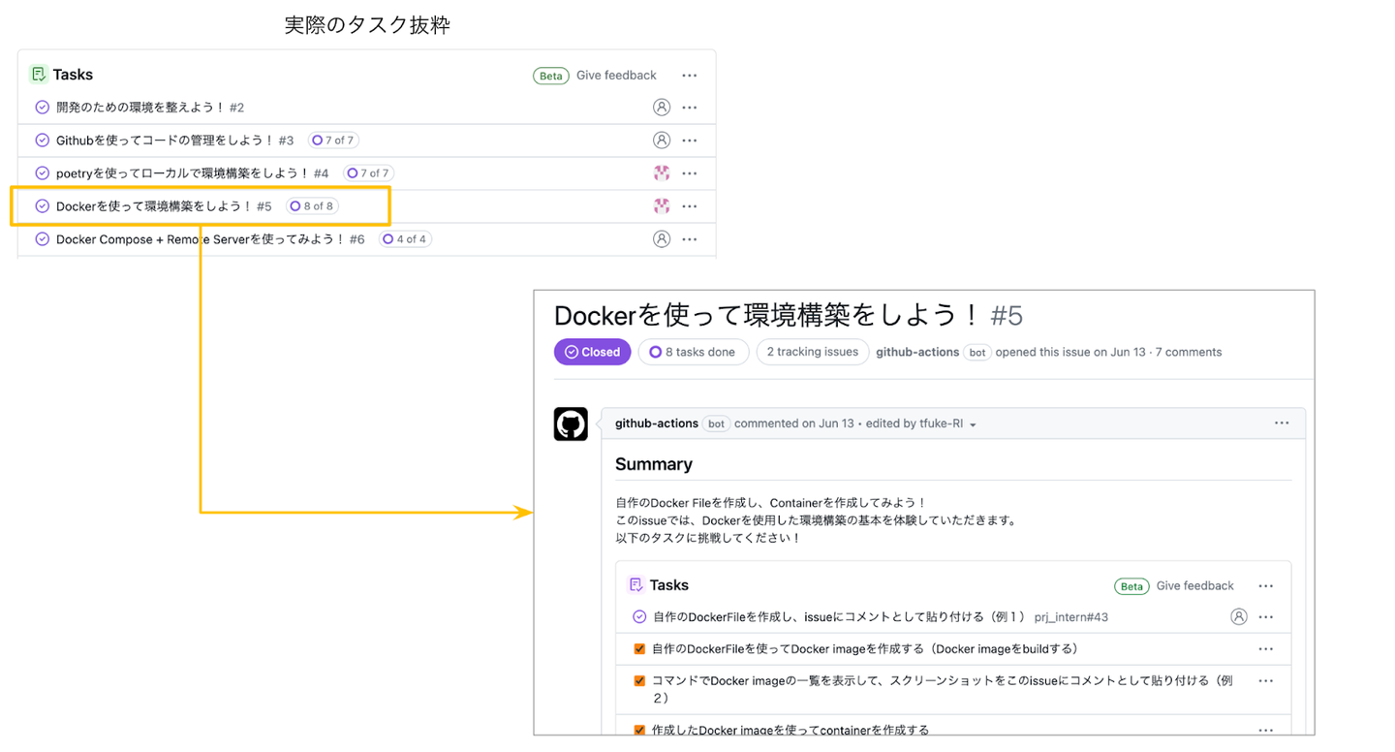Click the github-actions author link in issue header
This screenshot has width=1395, height=752.
coord(917,352)
